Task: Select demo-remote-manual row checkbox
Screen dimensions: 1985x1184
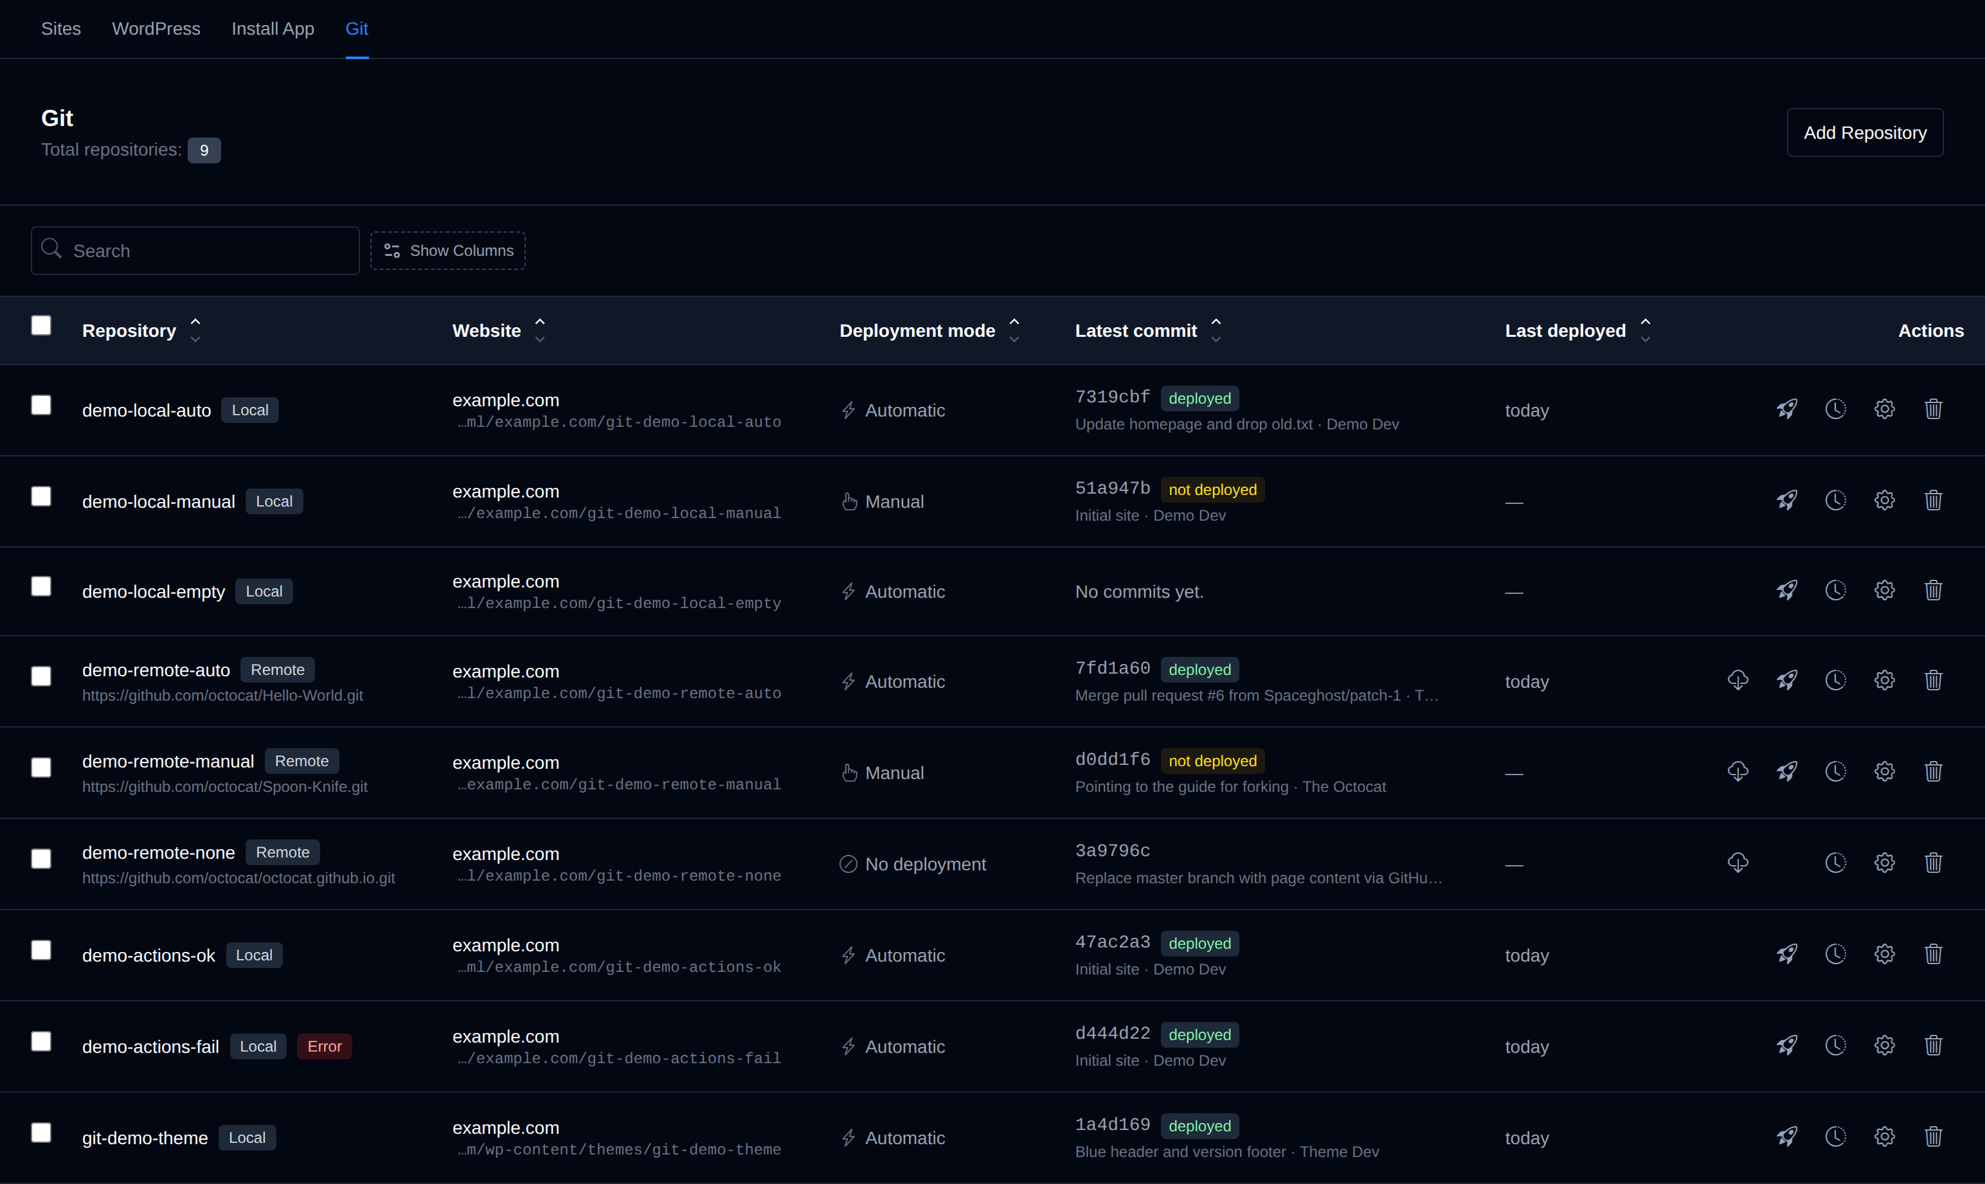Action: pyautogui.click(x=40, y=767)
